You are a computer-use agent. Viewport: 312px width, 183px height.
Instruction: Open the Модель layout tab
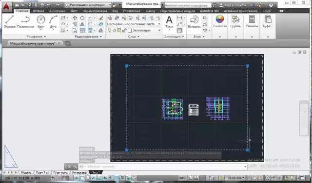click(26, 172)
